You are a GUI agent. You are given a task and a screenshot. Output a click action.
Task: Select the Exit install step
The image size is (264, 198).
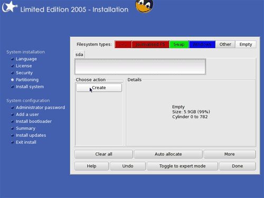(x=26, y=142)
